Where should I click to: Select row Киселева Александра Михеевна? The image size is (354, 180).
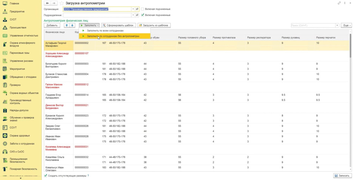pos(196,149)
